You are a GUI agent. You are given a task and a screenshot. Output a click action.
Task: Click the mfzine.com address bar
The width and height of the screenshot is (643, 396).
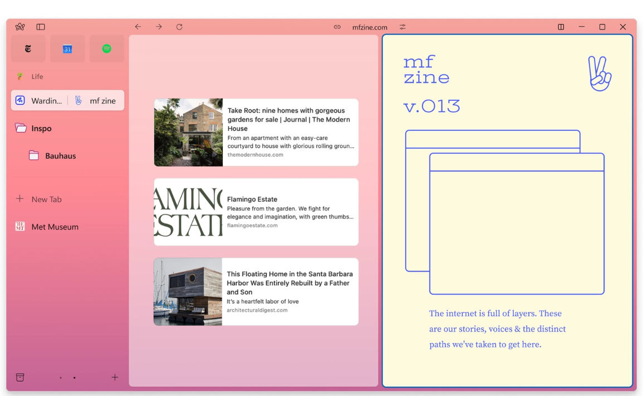click(369, 27)
